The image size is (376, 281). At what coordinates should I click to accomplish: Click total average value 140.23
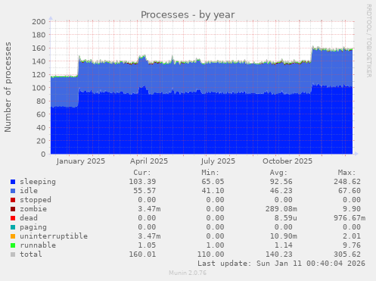pos(279,254)
